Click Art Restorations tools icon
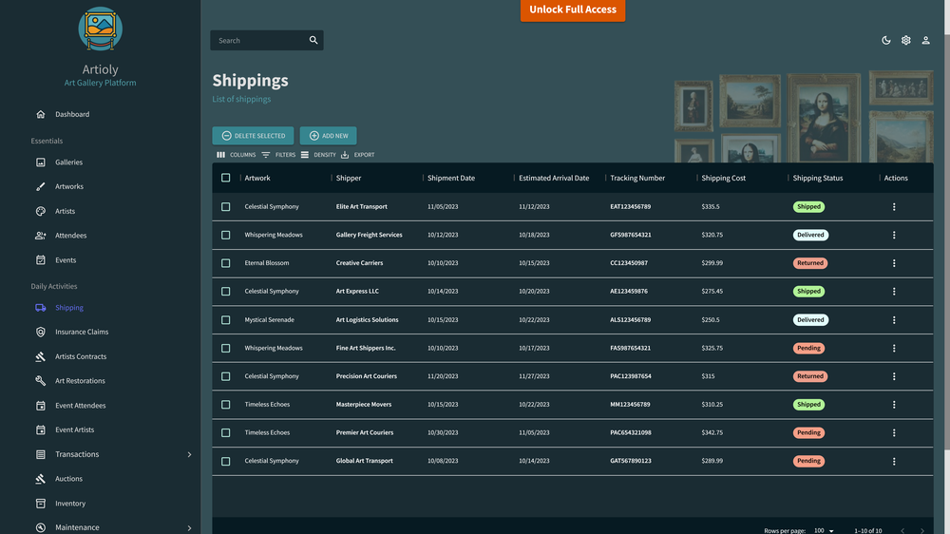Screen dimensions: 950x534 pos(41,381)
